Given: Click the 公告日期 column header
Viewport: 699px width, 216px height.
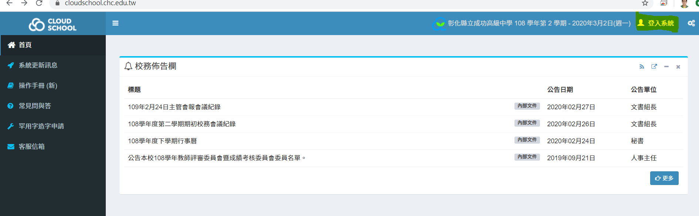Looking at the screenshot, I should tap(560, 90).
